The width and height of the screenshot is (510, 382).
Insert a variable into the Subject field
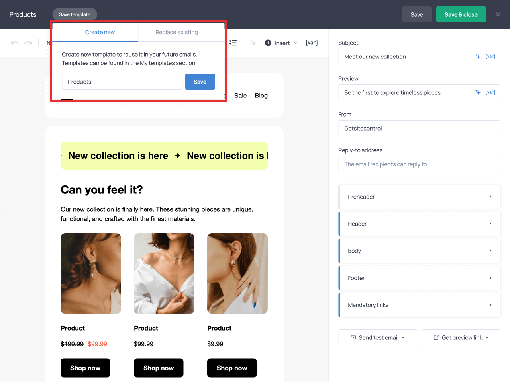490,57
